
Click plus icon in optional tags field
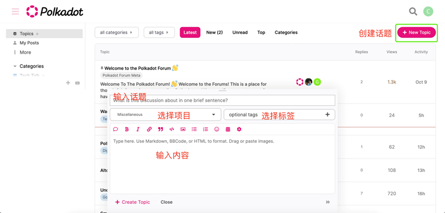[x=327, y=114]
